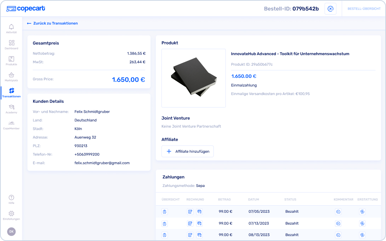386x241 pixels.
Task: Click MwSt value 263,44 €
Action: click(137, 62)
